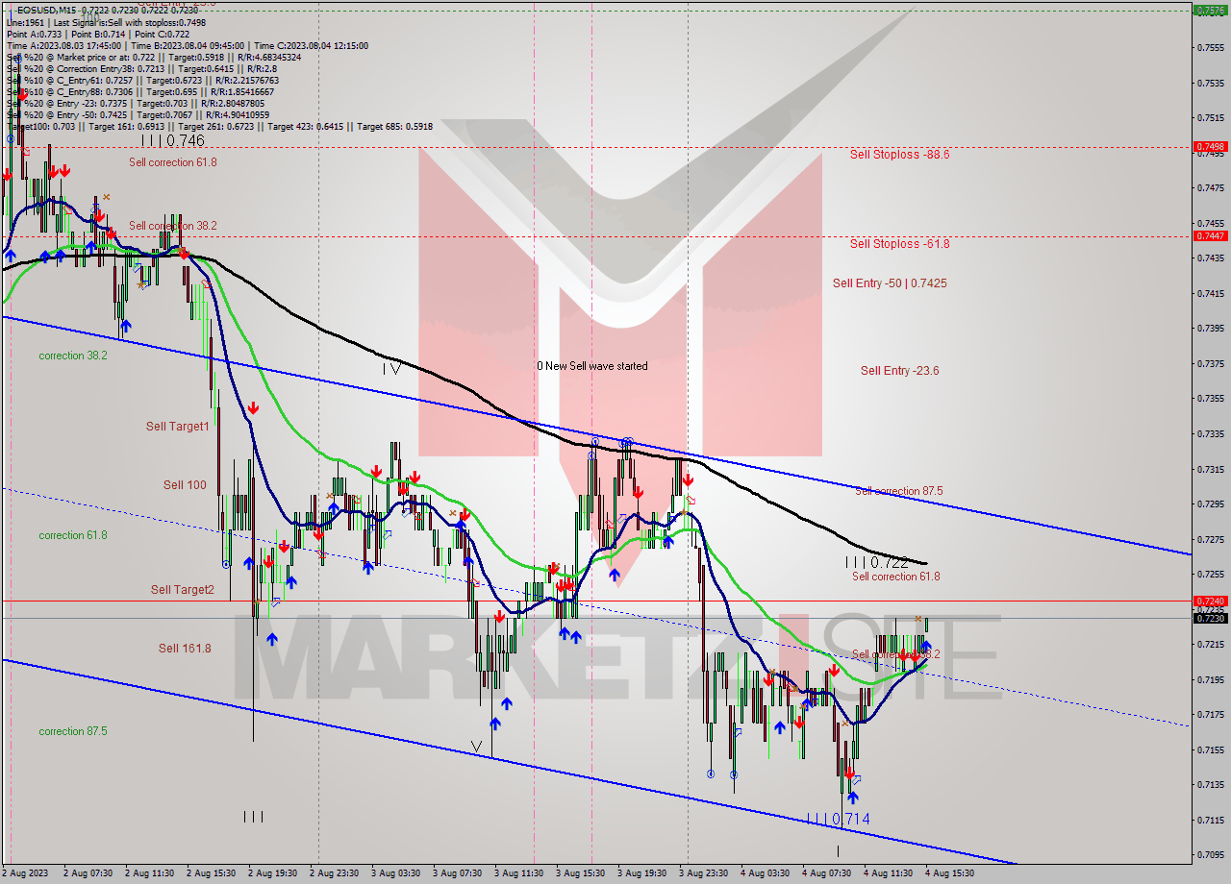Click the '4 Aug 07:30' time axis label
The height and width of the screenshot is (884, 1231).
click(826, 873)
